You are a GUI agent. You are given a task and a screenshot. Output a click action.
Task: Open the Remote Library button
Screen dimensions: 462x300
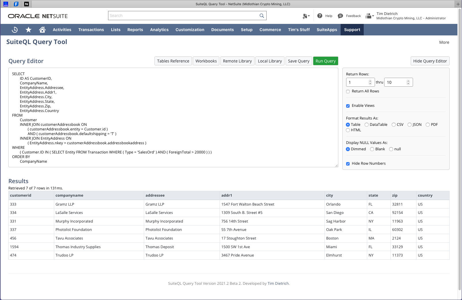click(x=237, y=61)
